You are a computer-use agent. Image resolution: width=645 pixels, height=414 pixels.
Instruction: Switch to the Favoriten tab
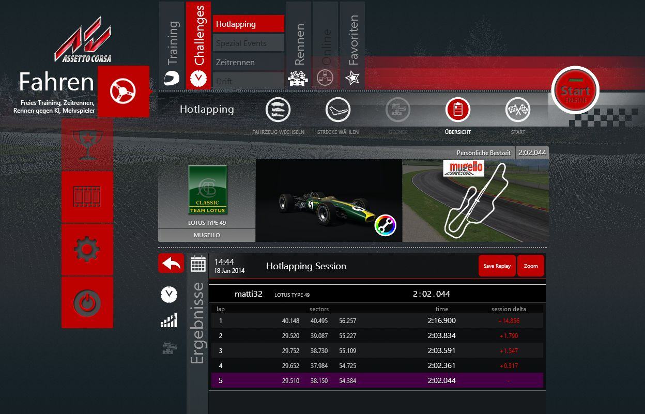(352, 45)
